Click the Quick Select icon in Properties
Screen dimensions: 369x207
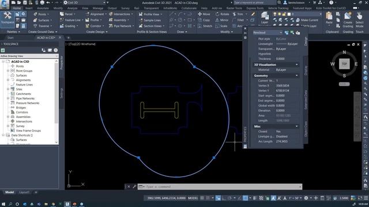(298, 33)
